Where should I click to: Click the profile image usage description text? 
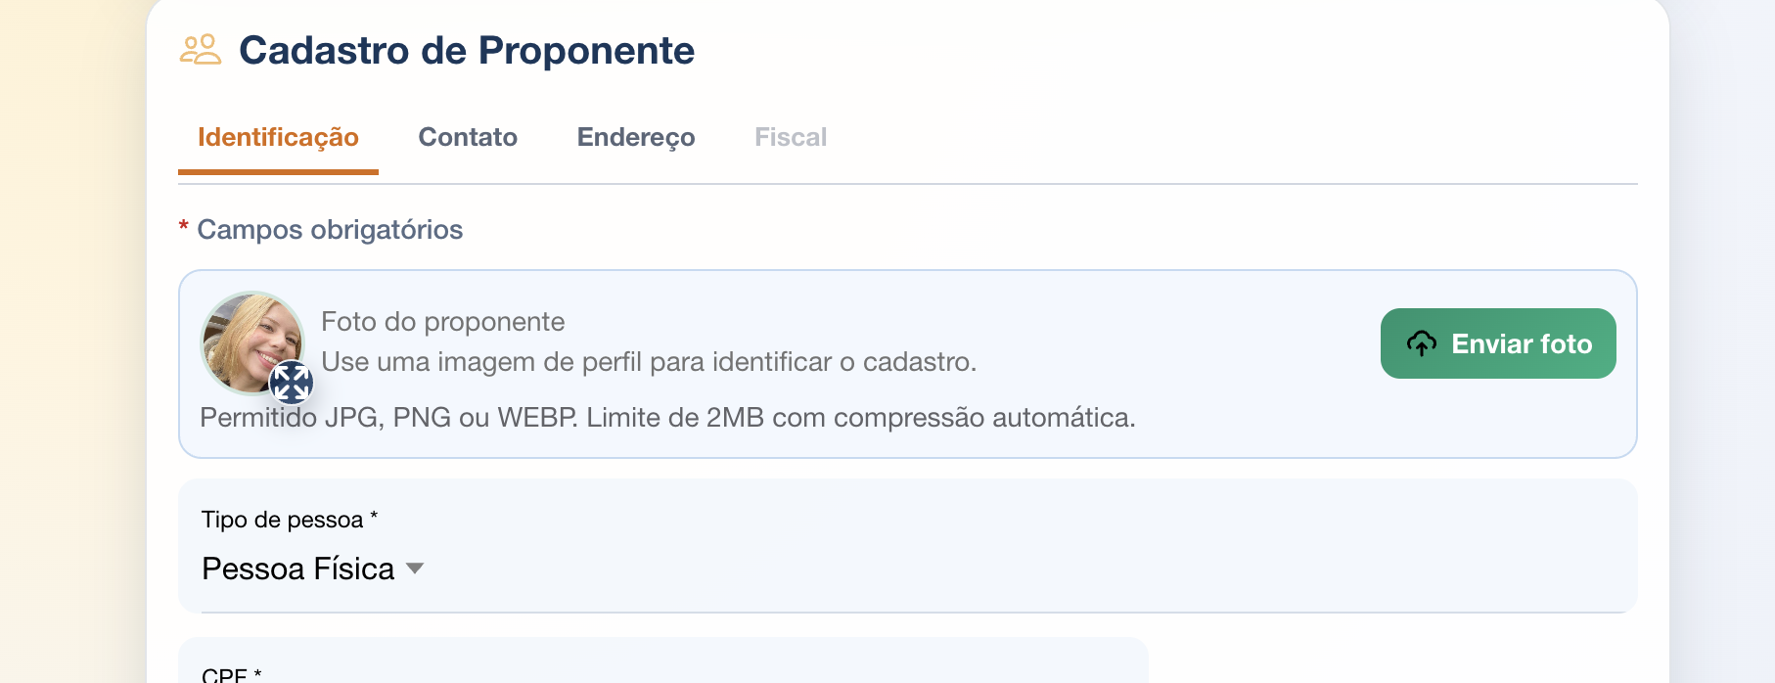(x=649, y=362)
